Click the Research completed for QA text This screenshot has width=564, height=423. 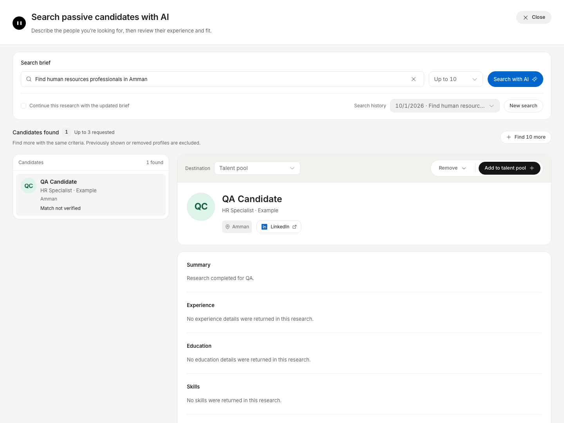pos(221,278)
